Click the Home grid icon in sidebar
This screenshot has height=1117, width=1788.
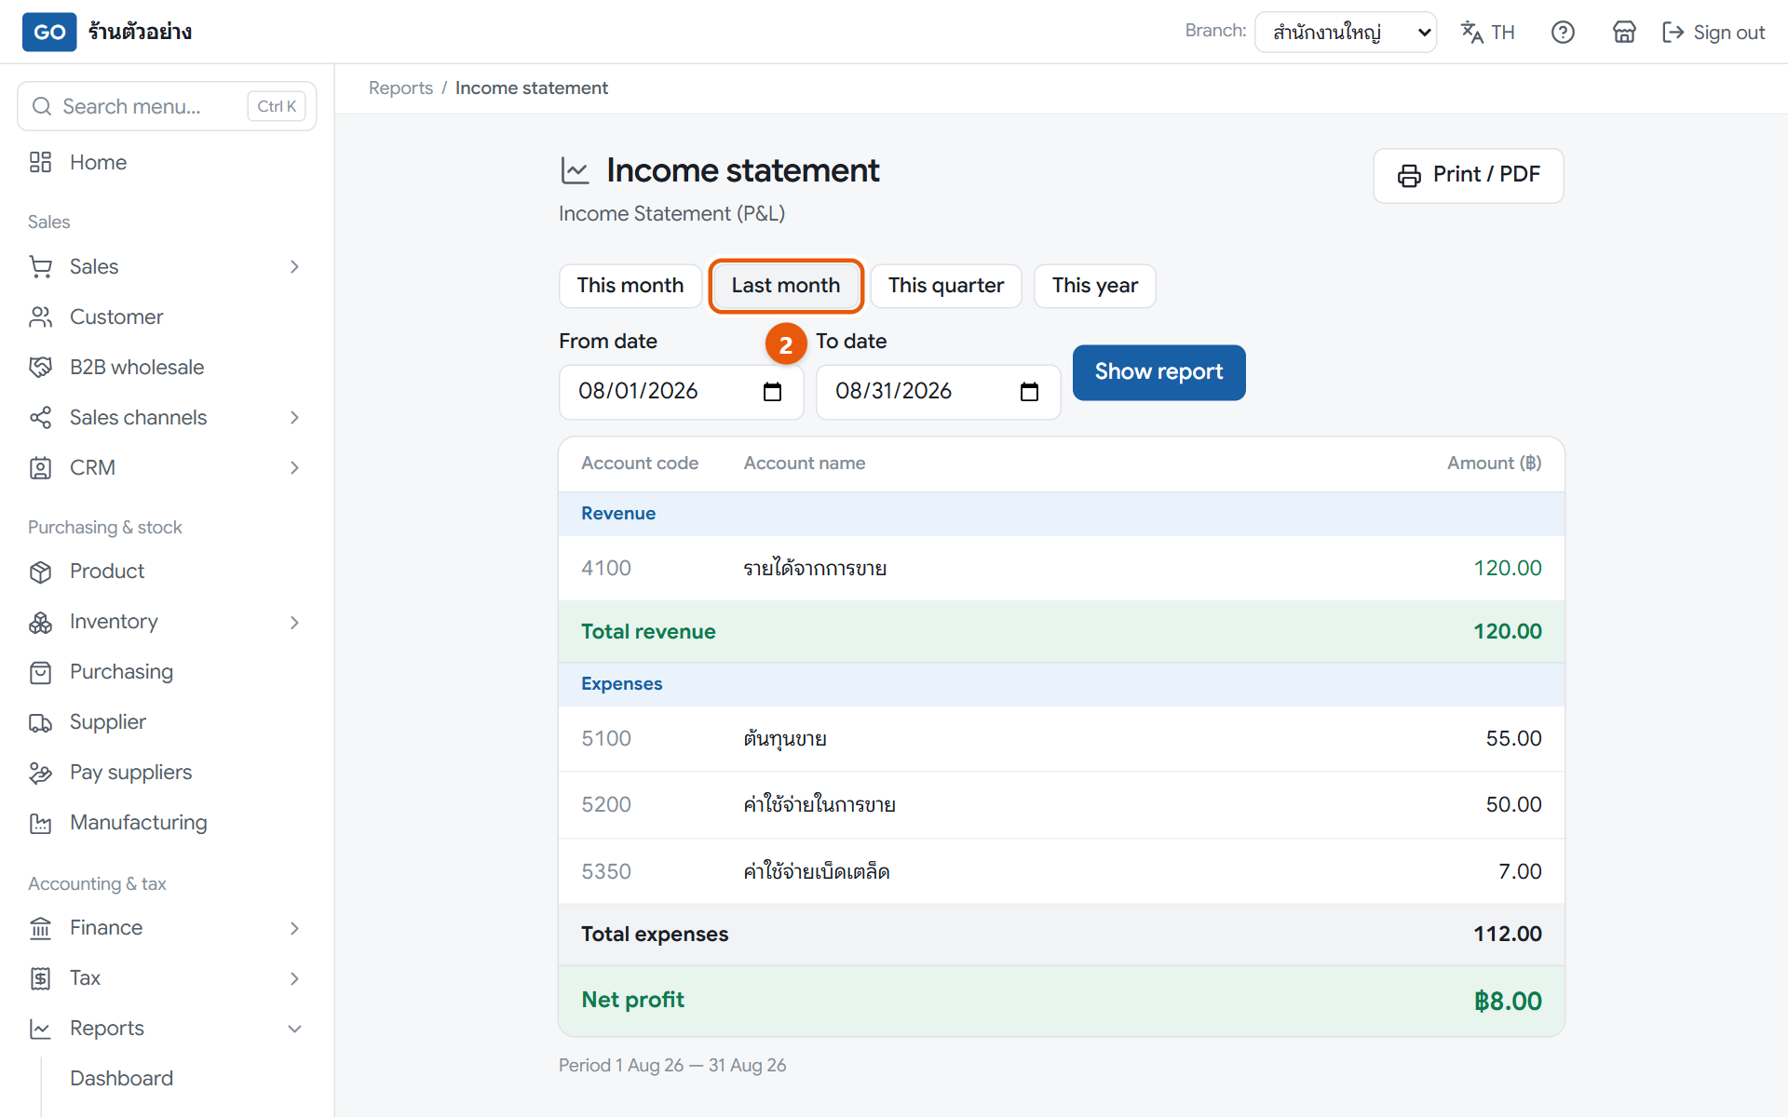click(x=40, y=162)
